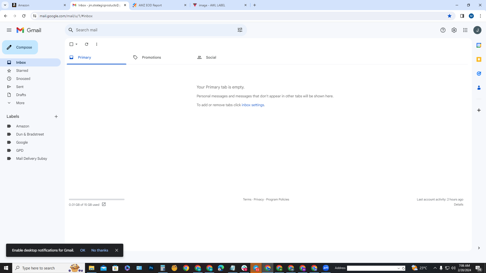This screenshot has height=273, width=486.
Task: Expand More in sidebar
Action: (30, 103)
